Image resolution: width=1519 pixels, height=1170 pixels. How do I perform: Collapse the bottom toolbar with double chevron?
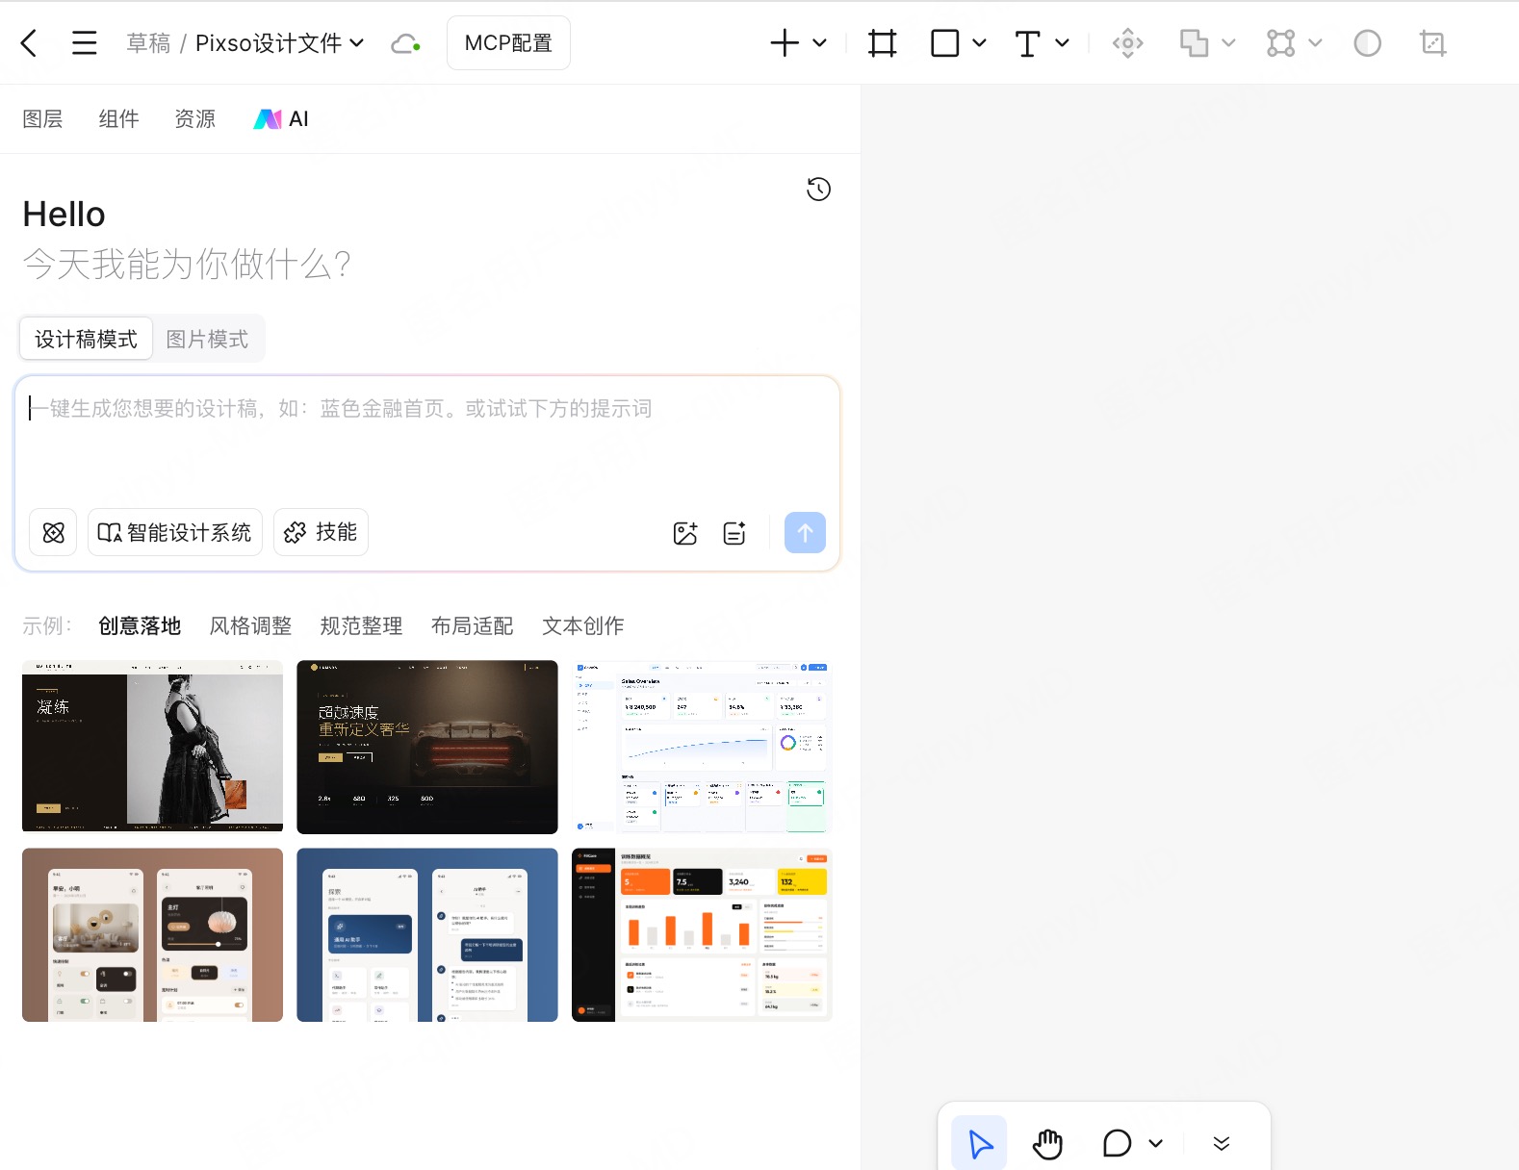click(1222, 1144)
